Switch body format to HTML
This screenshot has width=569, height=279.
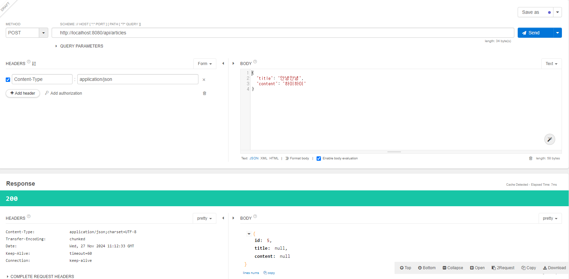tap(274, 158)
